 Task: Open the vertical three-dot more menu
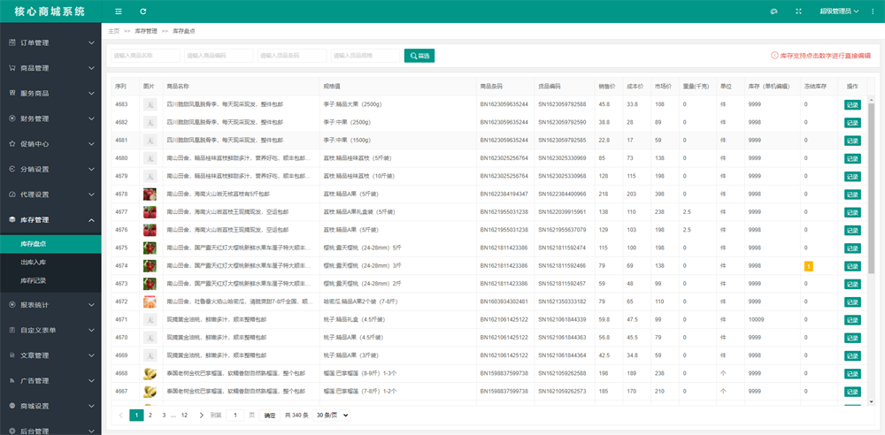click(x=872, y=11)
